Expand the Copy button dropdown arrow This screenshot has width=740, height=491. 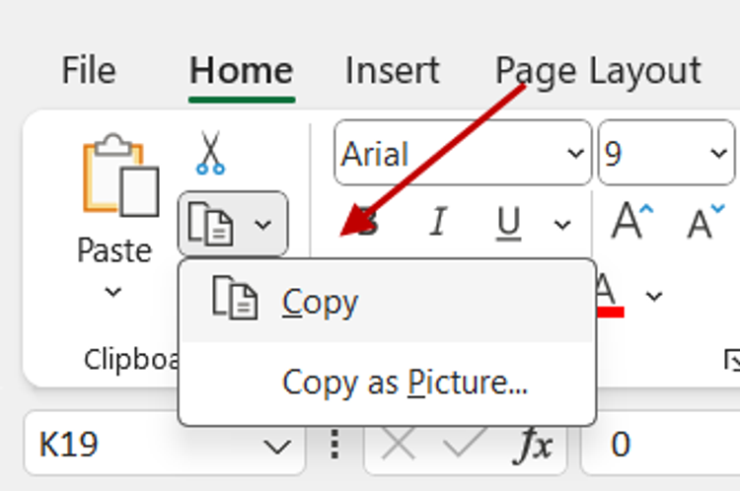(262, 225)
